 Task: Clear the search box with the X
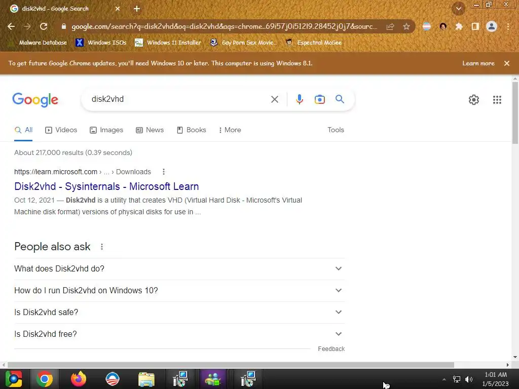click(x=274, y=99)
